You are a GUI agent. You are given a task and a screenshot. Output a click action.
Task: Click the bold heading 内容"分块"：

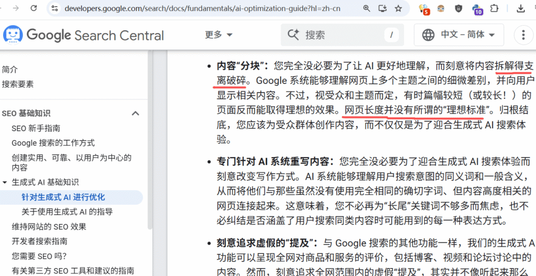(x=243, y=65)
